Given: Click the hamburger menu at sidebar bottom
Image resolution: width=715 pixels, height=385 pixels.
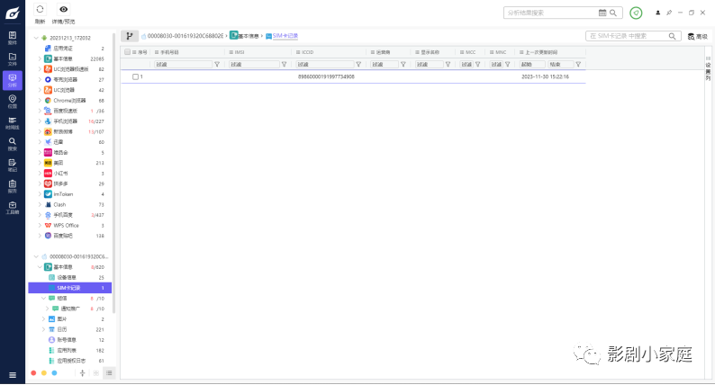Looking at the screenshot, I should [x=13, y=375].
